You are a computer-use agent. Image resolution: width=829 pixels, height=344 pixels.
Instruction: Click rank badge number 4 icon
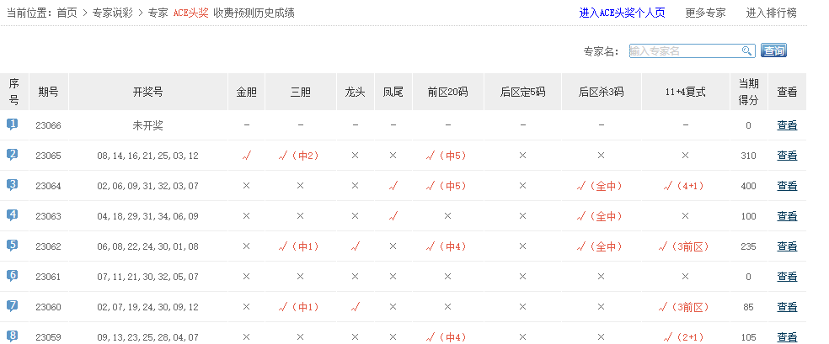click(13, 215)
